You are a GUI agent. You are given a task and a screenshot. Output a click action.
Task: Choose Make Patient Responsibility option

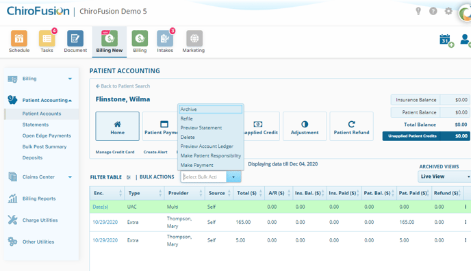(x=211, y=156)
